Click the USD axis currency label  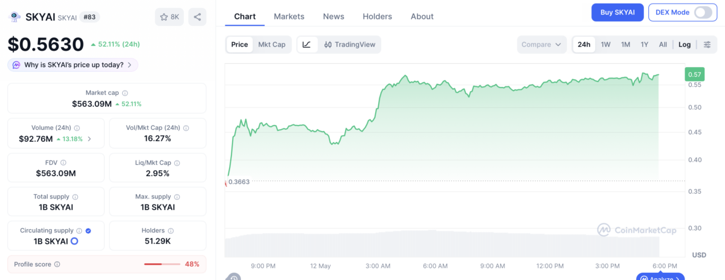tap(699, 255)
